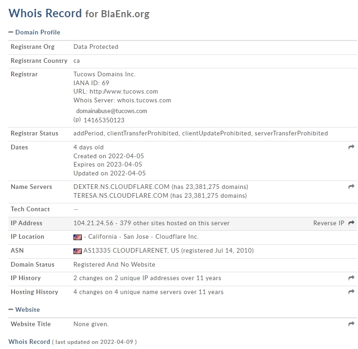
Task: Click the IP address 104.21.24.56
Action: (93, 223)
